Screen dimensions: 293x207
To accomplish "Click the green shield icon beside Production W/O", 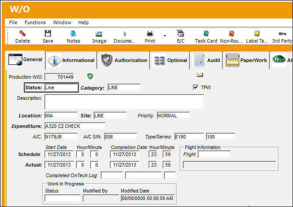I will (x=90, y=76).
